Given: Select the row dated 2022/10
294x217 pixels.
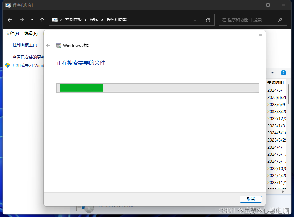Looking at the screenshot, I should point(276,169).
